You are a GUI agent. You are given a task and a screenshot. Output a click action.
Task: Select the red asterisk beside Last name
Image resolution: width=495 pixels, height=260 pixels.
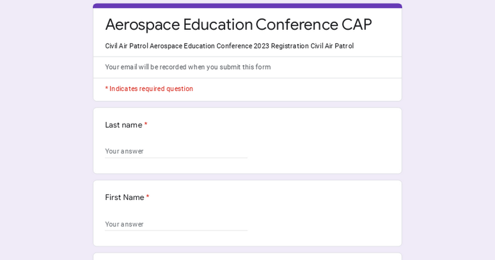pos(146,125)
